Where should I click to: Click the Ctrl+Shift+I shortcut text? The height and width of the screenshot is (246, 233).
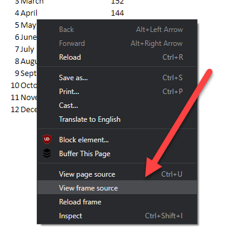pyautogui.click(x=164, y=216)
